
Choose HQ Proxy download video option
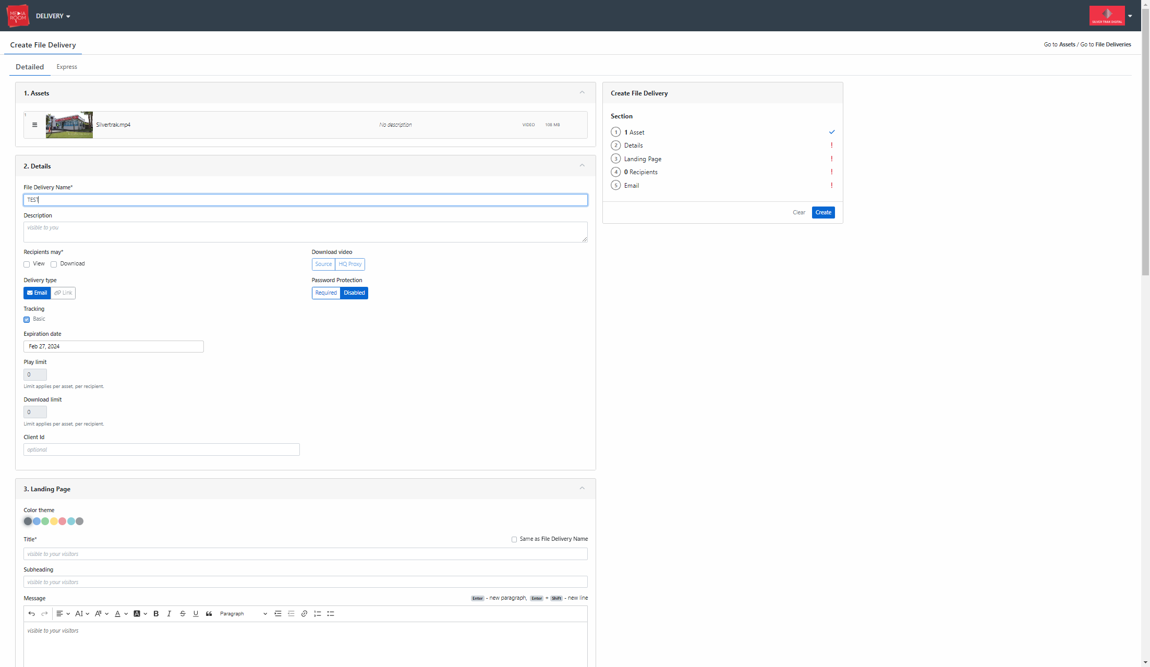pos(350,264)
